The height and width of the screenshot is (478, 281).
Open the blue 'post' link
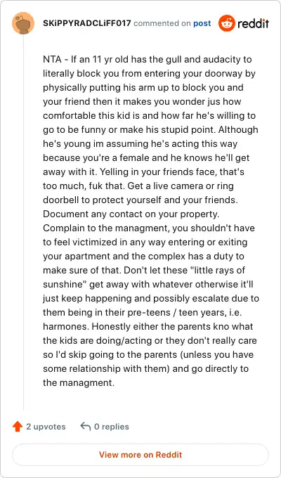coord(202,23)
